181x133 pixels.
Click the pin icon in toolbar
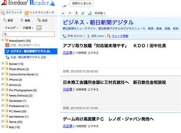(76, 13)
